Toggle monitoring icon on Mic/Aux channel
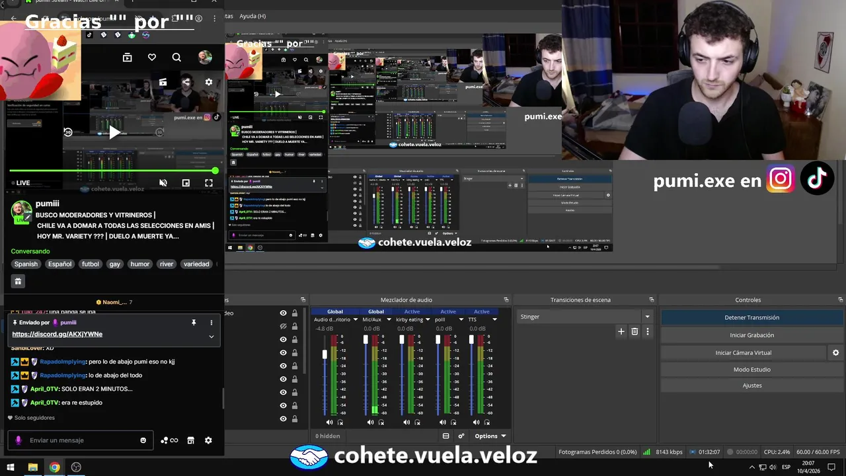Viewport: 846px width, 476px height. click(x=381, y=422)
